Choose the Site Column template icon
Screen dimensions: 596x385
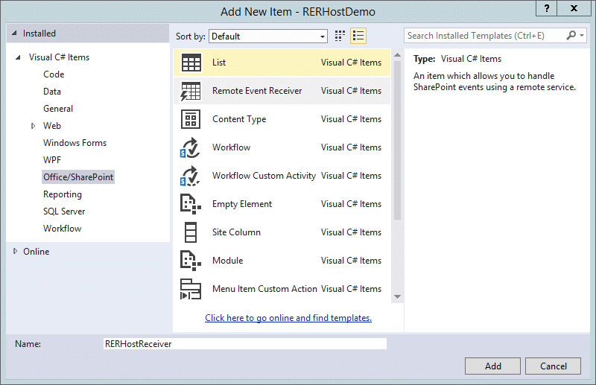[191, 232]
